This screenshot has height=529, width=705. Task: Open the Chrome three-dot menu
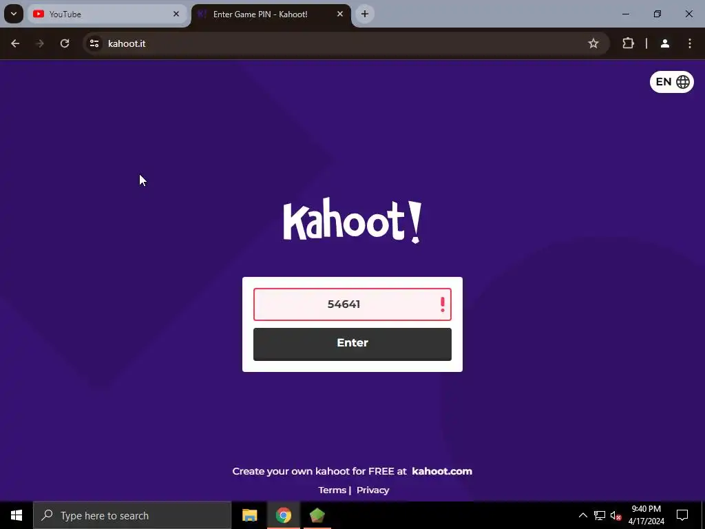[x=690, y=43]
